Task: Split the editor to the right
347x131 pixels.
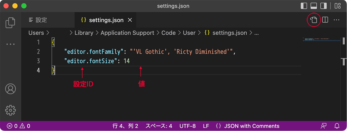Action: [325, 20]
